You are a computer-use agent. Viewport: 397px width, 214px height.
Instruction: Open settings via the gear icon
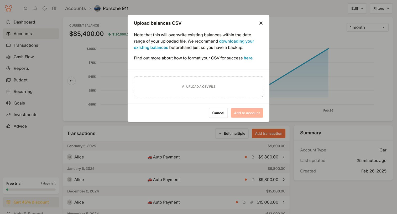point(45,8)
